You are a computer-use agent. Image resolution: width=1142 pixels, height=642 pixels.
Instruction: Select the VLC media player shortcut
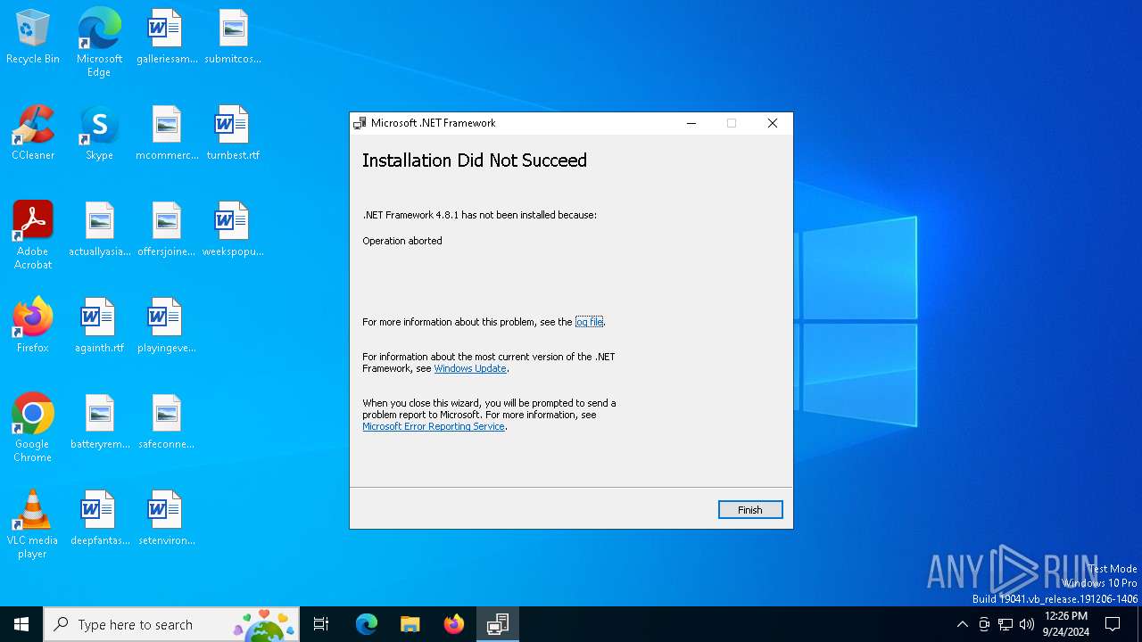[33, 524]
